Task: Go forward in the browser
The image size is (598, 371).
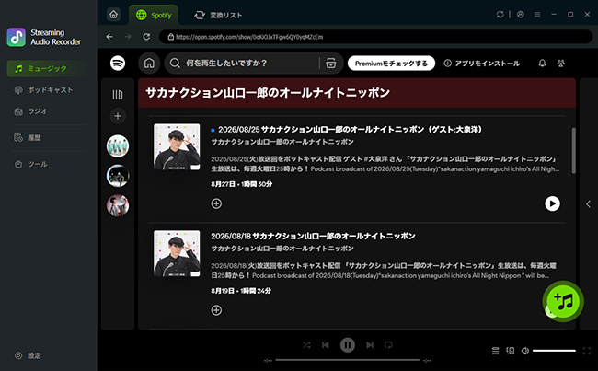Action: tap(128, 37)
